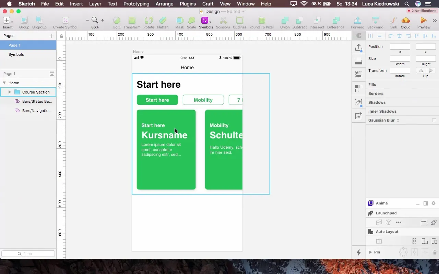Click the Create Symbol toolbar button
Screen dimensions: 439x274
coord(65,23)
